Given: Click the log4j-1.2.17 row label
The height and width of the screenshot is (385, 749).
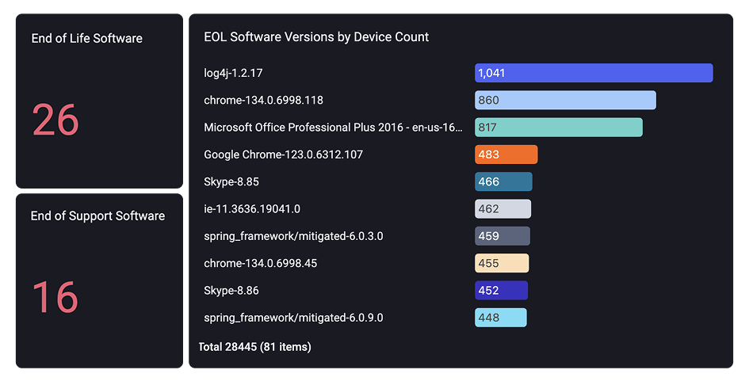Looking at the screenshot, I should (x=233, y=73).
